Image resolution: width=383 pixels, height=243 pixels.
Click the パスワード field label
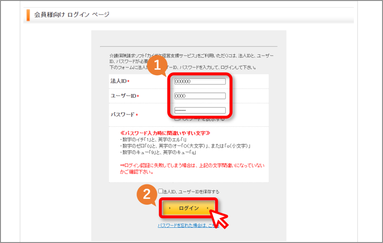123,114
